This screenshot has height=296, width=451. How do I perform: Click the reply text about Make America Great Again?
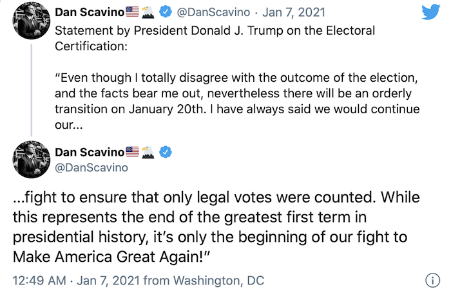click(216, 227)
